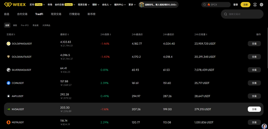This screenshot has width=268, height=129.
Task: Select the 全部 category filter
Action: click(x=7, y=25)
